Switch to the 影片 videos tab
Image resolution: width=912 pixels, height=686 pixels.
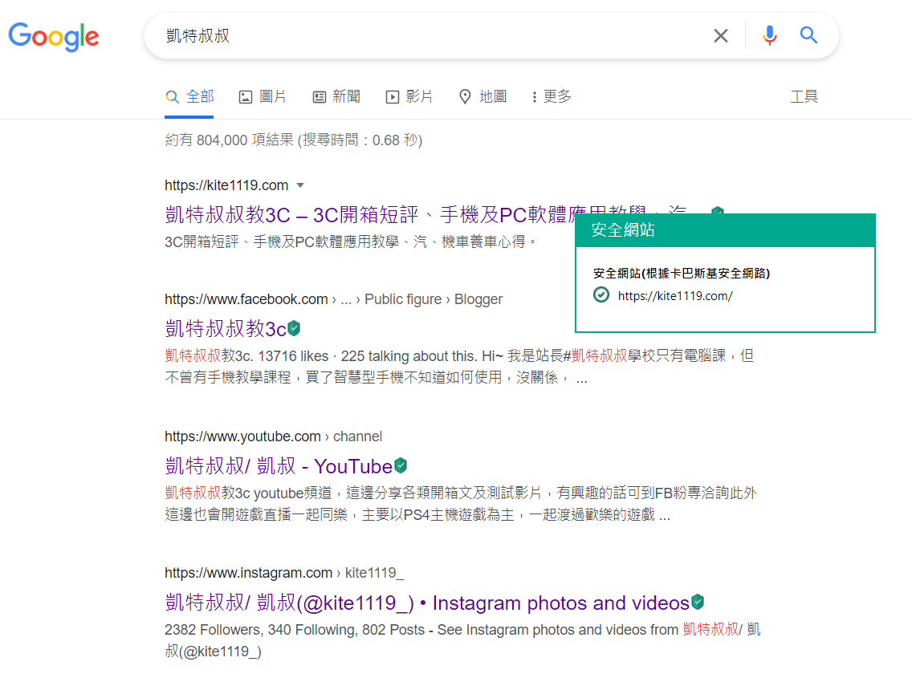click(409, 97)
